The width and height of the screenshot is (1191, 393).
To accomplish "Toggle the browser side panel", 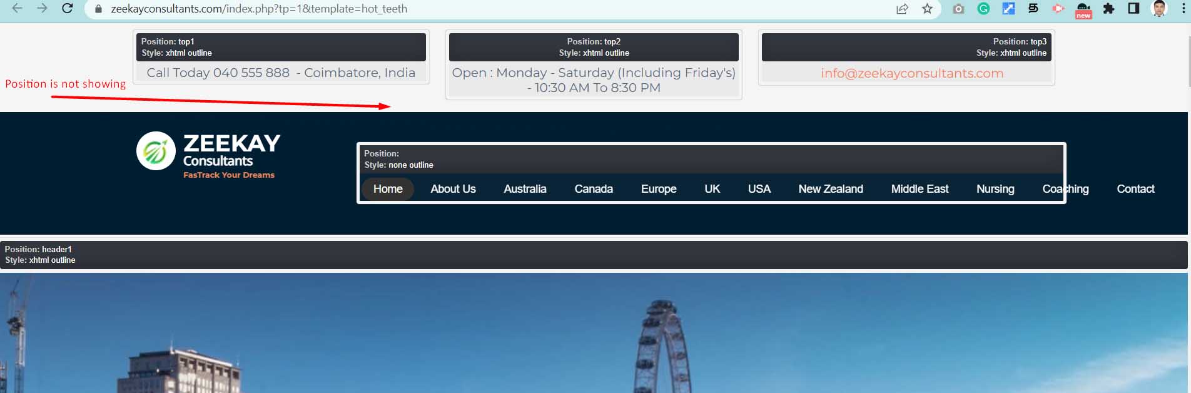I will point(1133,9).
